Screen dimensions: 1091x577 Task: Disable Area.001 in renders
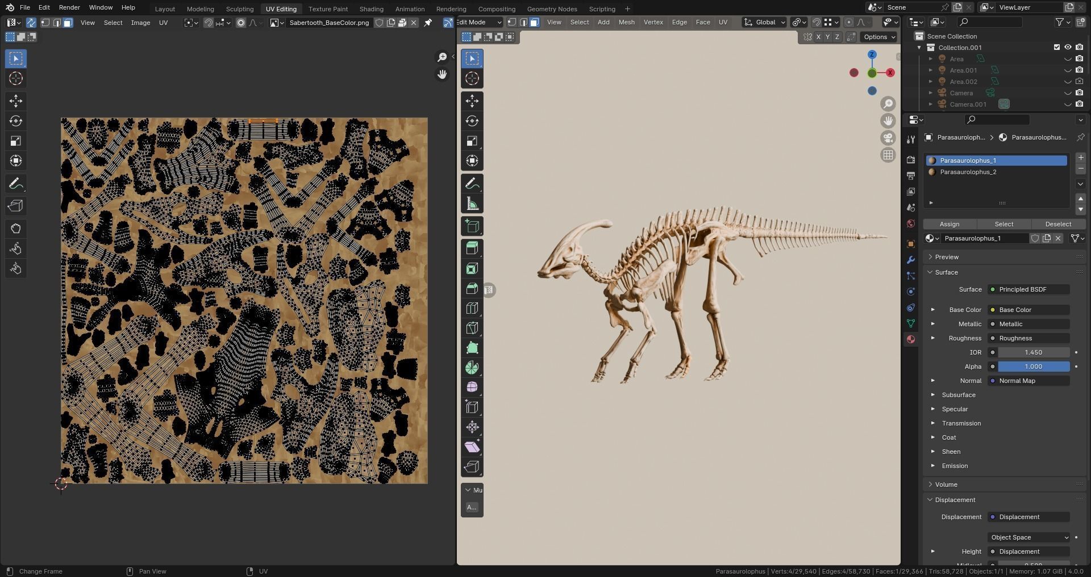click(x=1079, y=70)
